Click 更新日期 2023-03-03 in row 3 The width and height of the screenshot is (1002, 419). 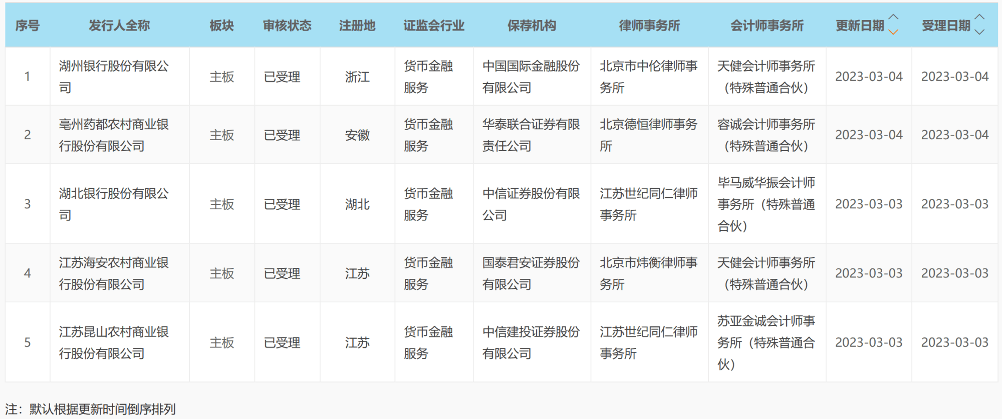click(x=869, y=204)
